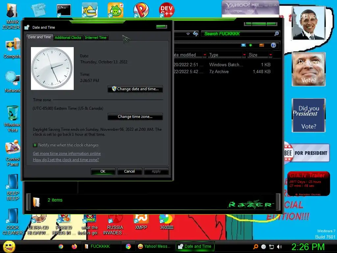
Task: Click the network tray icon
Action: (x=272, y=247)
